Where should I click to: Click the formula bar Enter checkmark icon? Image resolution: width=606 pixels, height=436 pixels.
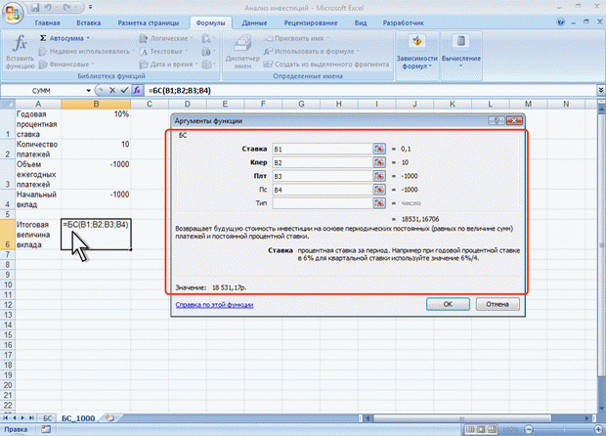124,91
